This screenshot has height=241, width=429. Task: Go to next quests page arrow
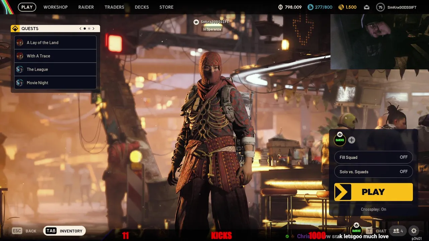(93, 28)
